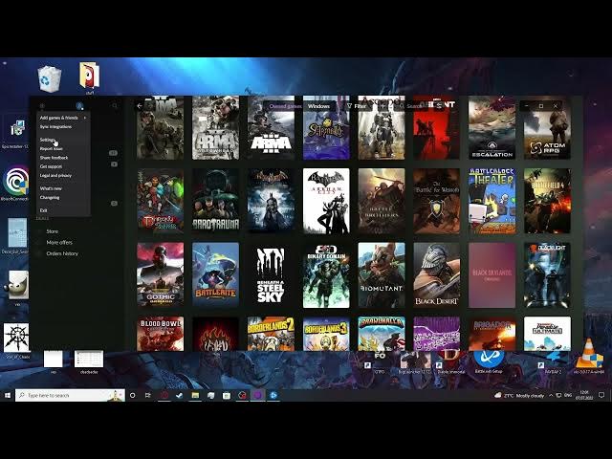Image resolution: width=612 pixels, height=459 pixels.
Task: Select the Battlefield 4 cover
Action: tap(547, 201)
